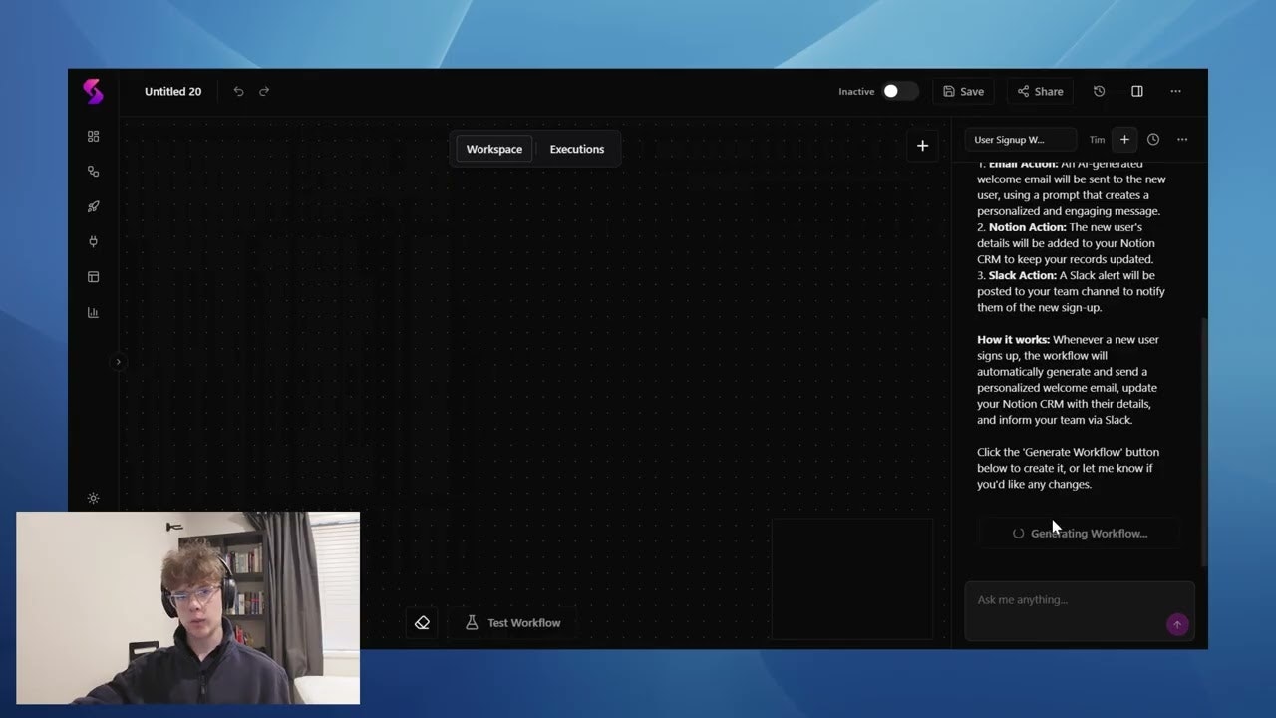This screenshot has width=1276, height=718.
Task: Open the bar chart analytics icon
Action: tap(93, 312)
